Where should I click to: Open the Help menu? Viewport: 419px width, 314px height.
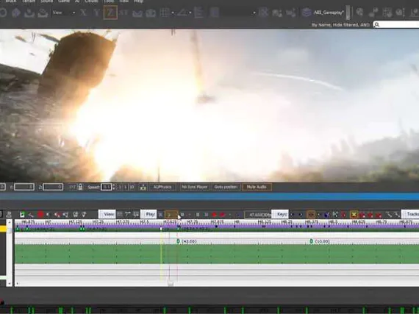138,1
